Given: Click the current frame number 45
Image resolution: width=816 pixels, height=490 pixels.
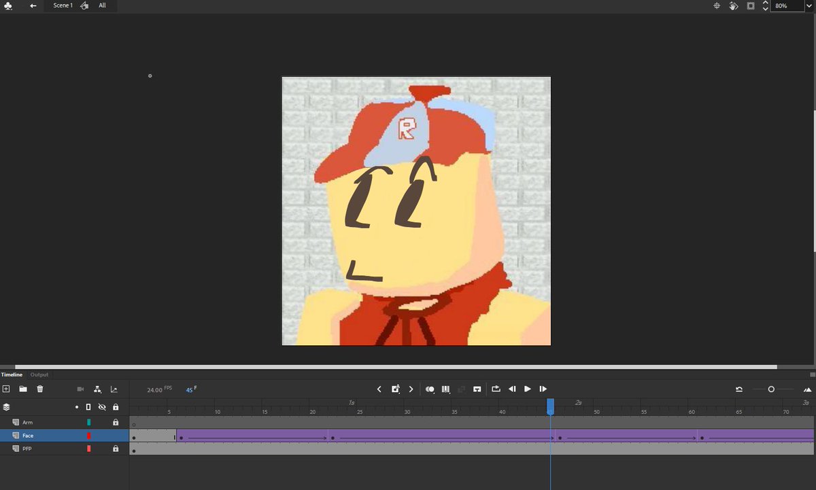Looking at the screenshot, I should click(x=189, y=390).
